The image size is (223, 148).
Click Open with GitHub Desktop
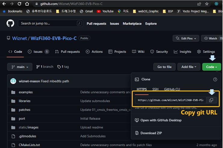pos(158,120)
